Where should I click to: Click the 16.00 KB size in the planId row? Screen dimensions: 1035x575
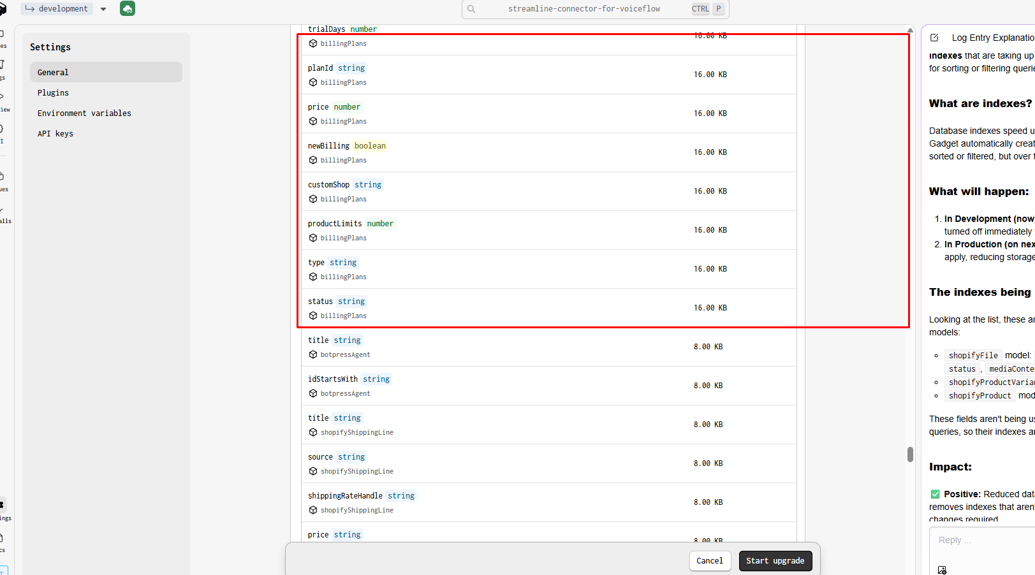(x=710, y=75)
